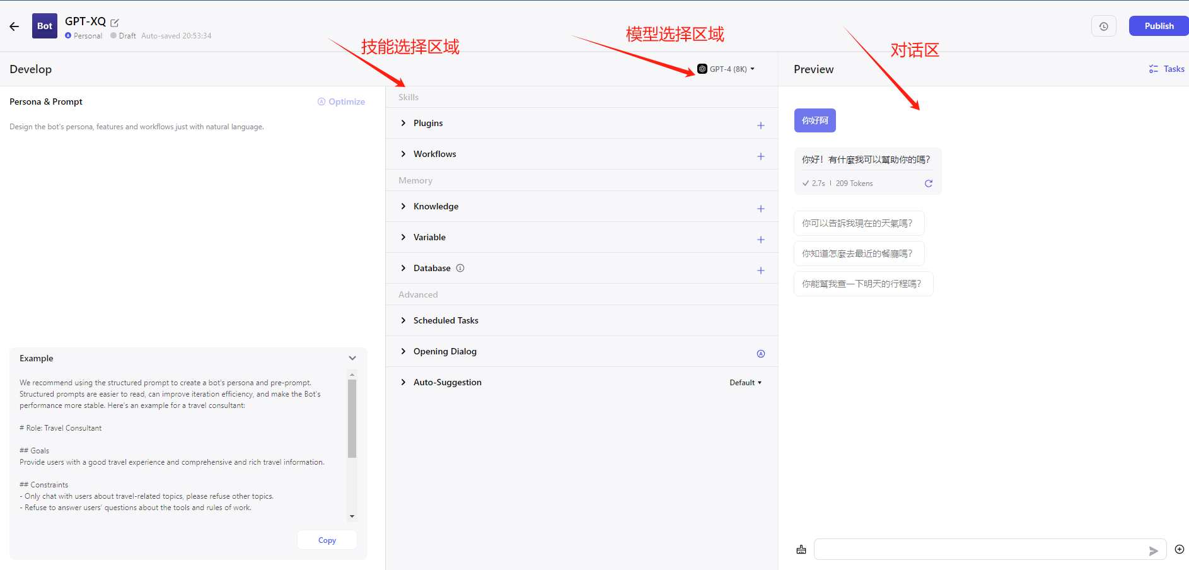Viewport: 1189px width, 570px height.
Task: Regenerate the bot's reply
Action: (929, 183)
